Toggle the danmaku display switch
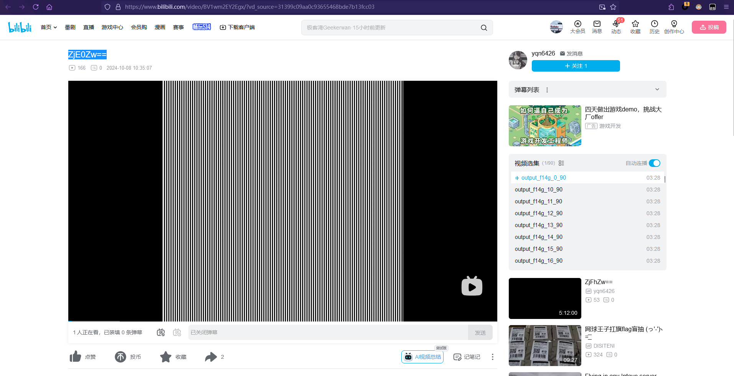This screenshot has width=734, height=376. pos(161,332)
